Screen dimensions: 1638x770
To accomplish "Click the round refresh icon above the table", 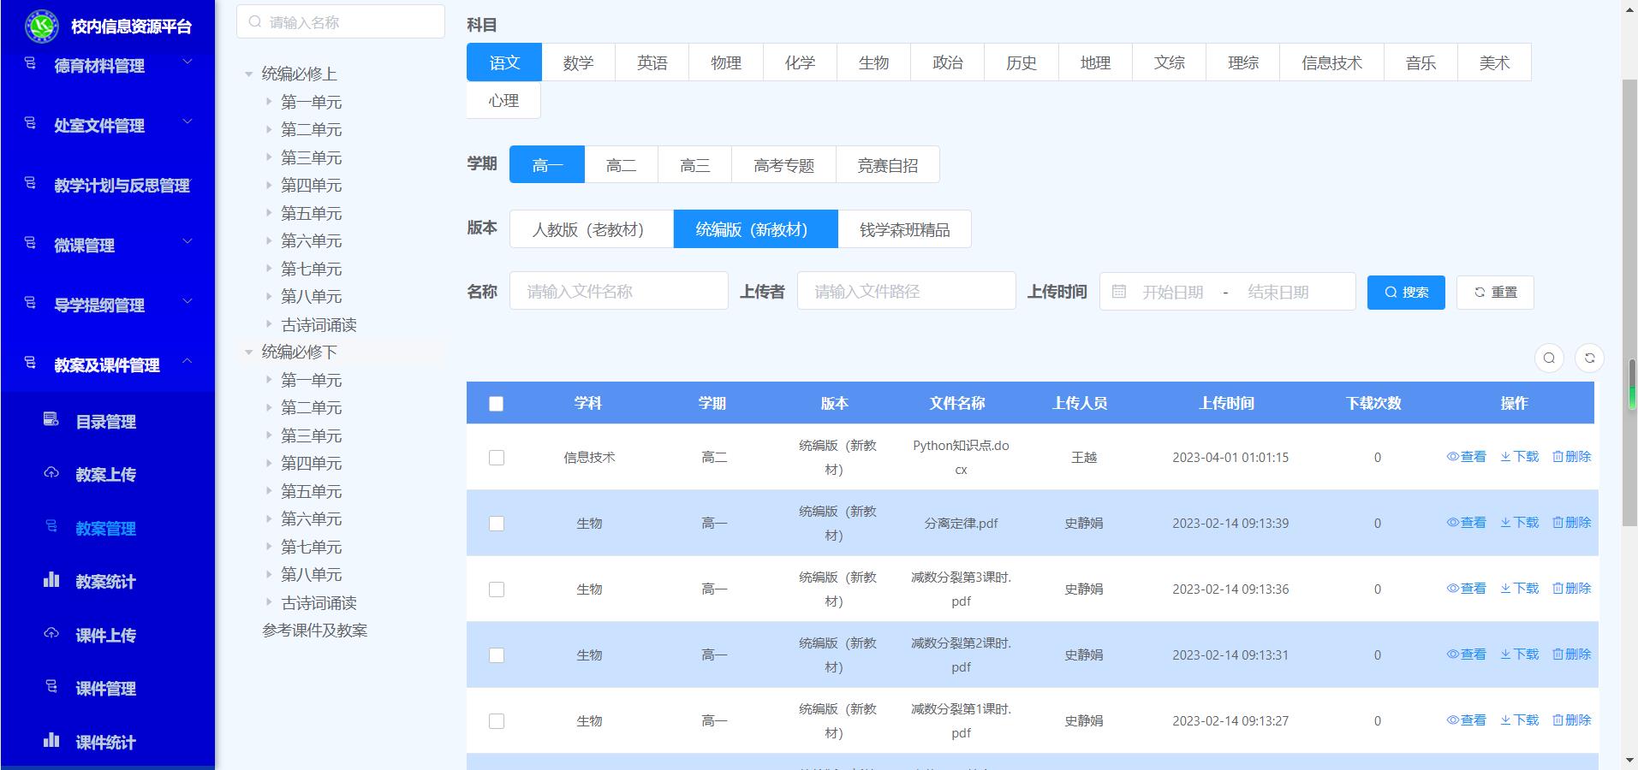I will coord(1589,358).
